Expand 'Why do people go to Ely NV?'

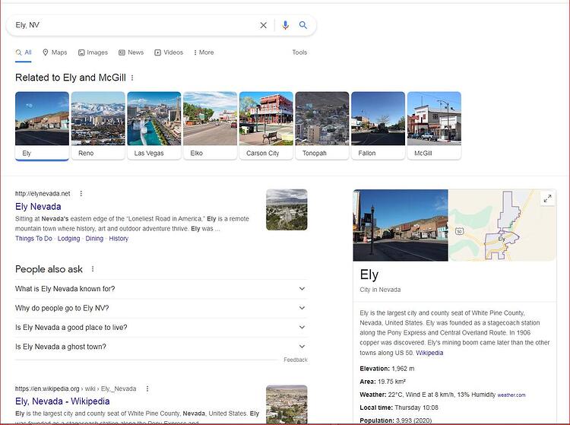point(161,309)
